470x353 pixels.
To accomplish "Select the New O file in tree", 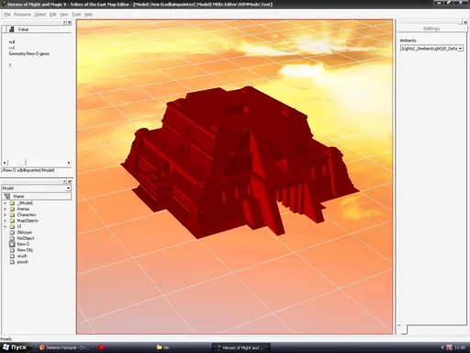I will [23, 245].
